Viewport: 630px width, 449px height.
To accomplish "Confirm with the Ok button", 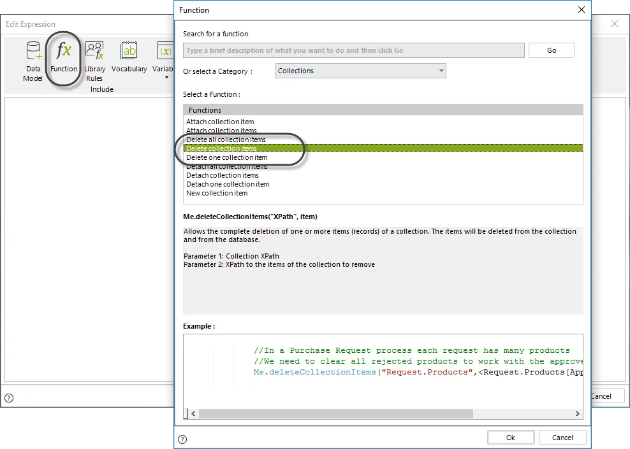I will click(x=511, y=438).
